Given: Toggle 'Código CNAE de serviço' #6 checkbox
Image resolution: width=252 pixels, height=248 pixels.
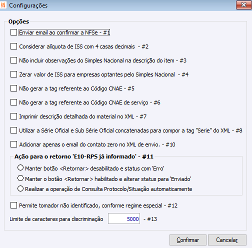Looking at the screenshot, I should pos(13,102).
